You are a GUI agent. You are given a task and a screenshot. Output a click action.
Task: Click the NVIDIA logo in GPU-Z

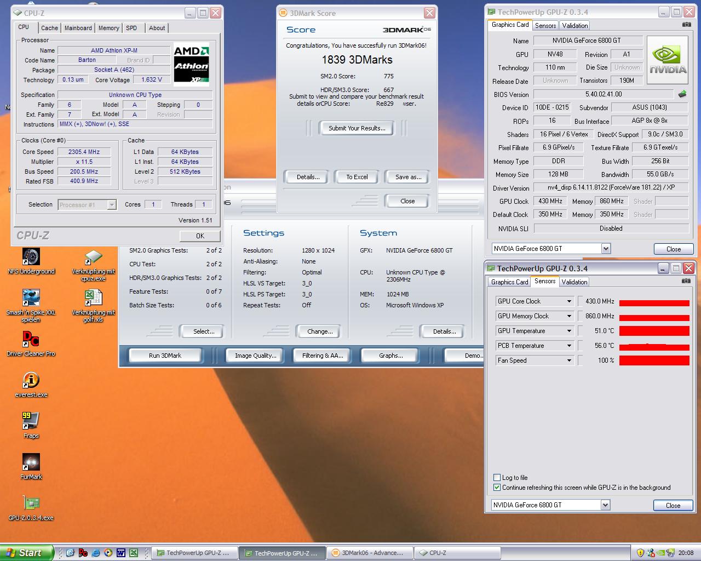668,60
